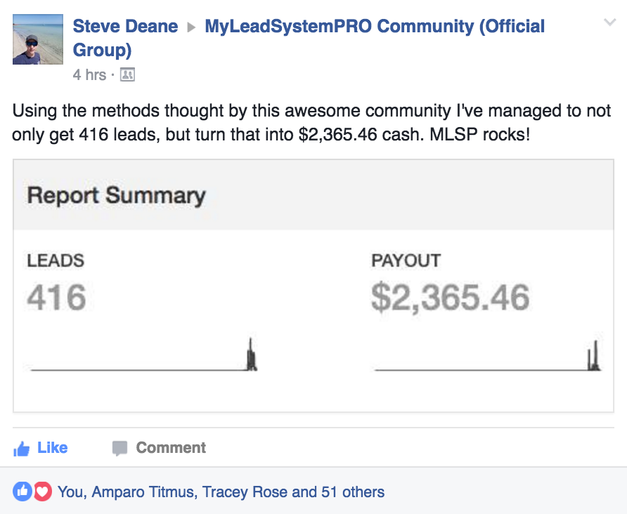Click the PAYOUT value $2,365.46

point(451,297)
